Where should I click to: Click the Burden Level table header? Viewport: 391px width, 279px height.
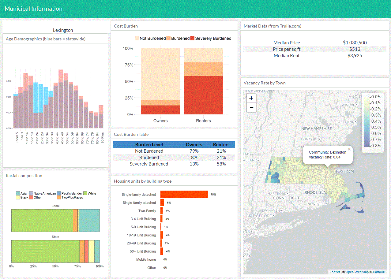coord(149,144)
